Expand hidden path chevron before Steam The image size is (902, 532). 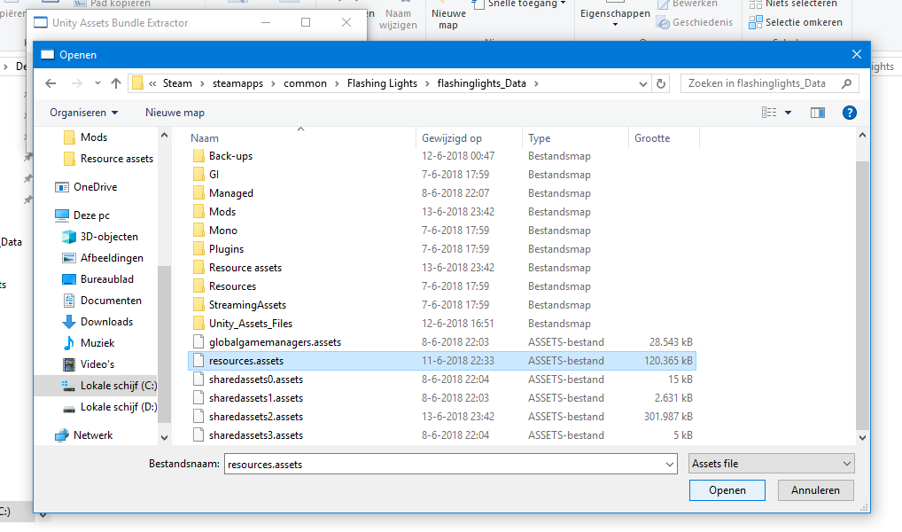[x=152, y=83]
